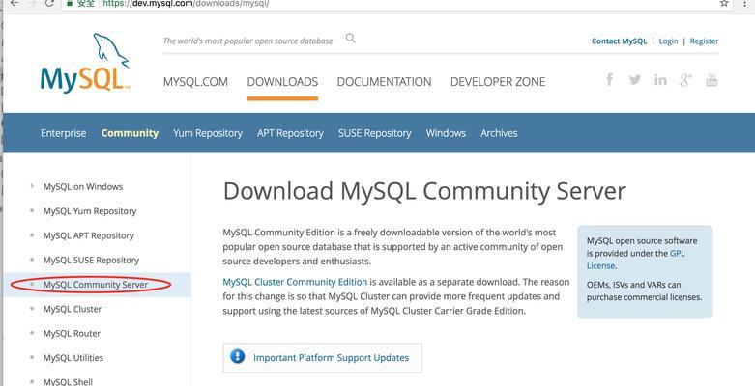Open the SUSE Repository tab

click(x=375, y=133)
